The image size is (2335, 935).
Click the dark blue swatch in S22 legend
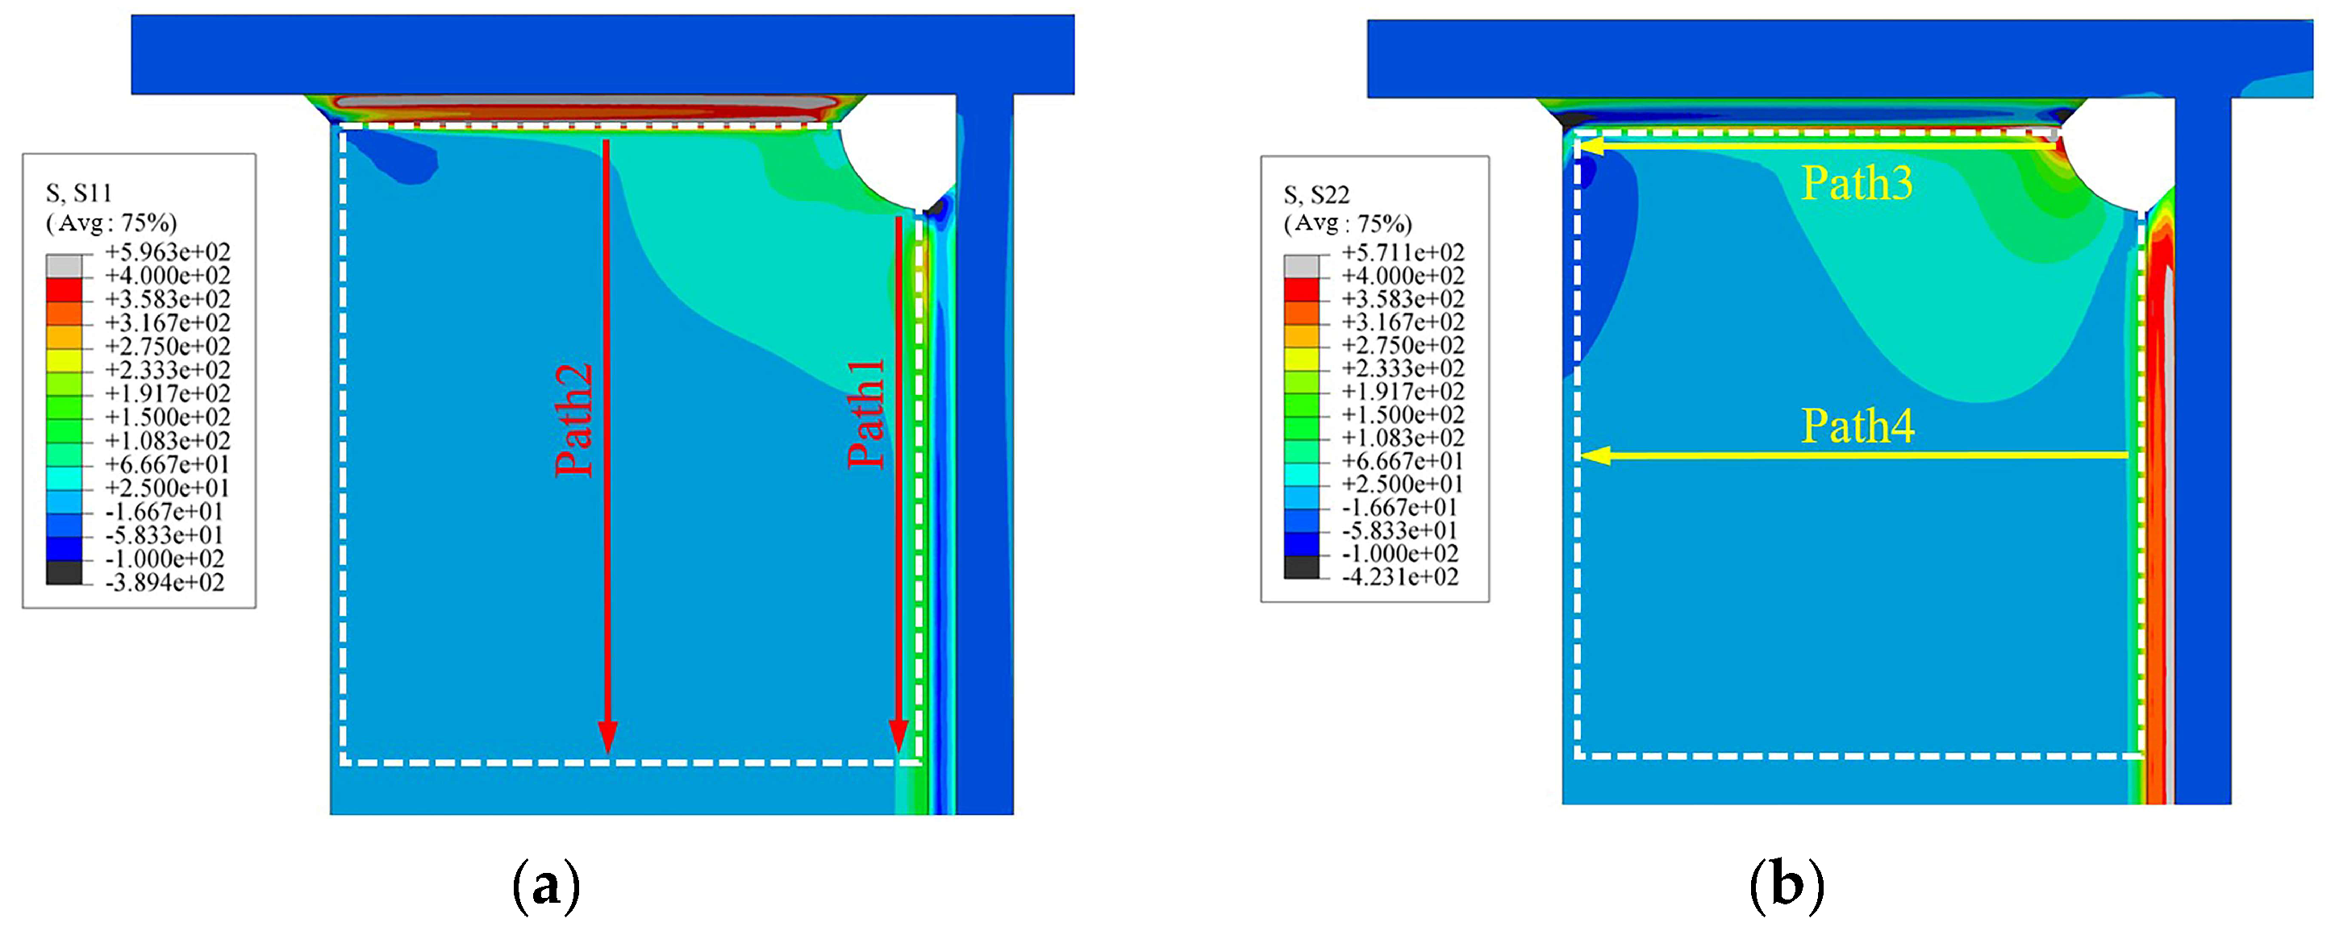click(x=1301, y=543)
